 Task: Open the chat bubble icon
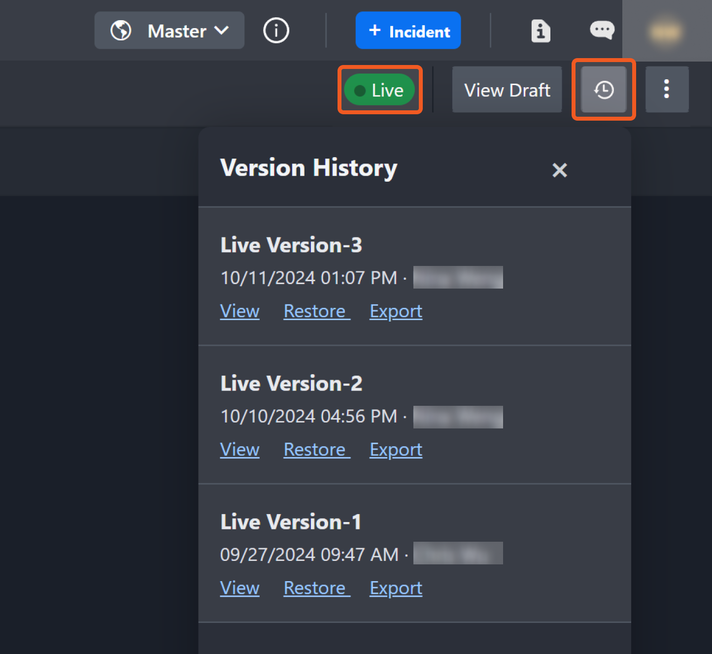pos(602,30)
